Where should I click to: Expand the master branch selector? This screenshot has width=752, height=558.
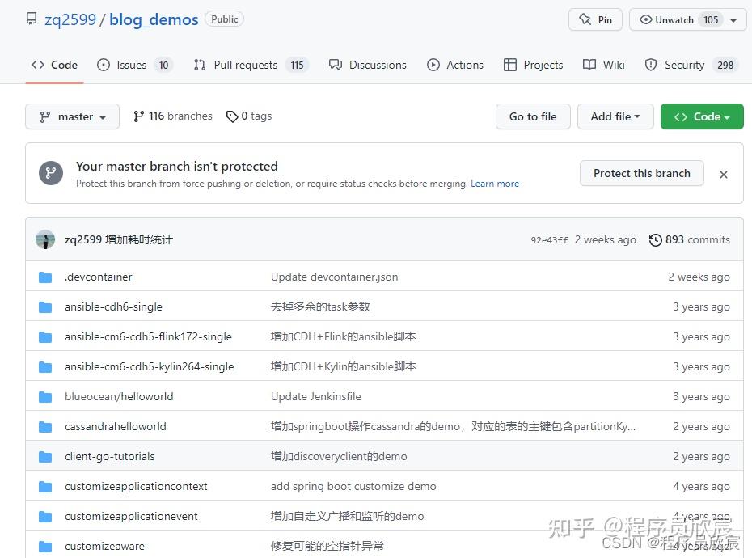pyautogui.click(x=72, y=116)
